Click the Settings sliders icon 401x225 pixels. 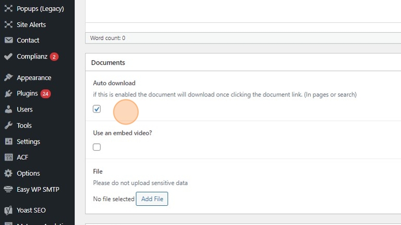pyautogui.click(x=8, y=142)
